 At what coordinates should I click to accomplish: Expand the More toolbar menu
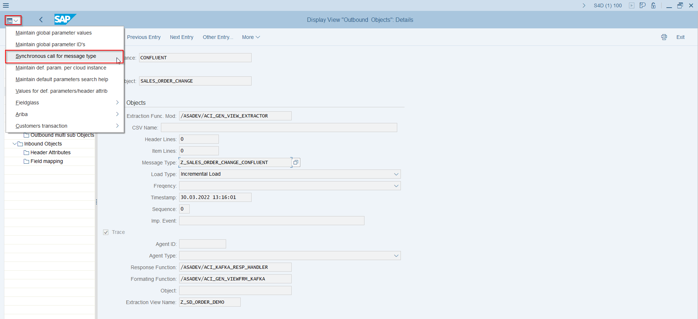coord(251,37)
